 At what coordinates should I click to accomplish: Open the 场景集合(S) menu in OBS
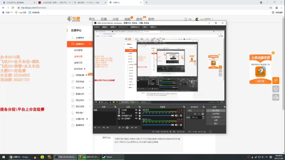[x=135, y=27]
